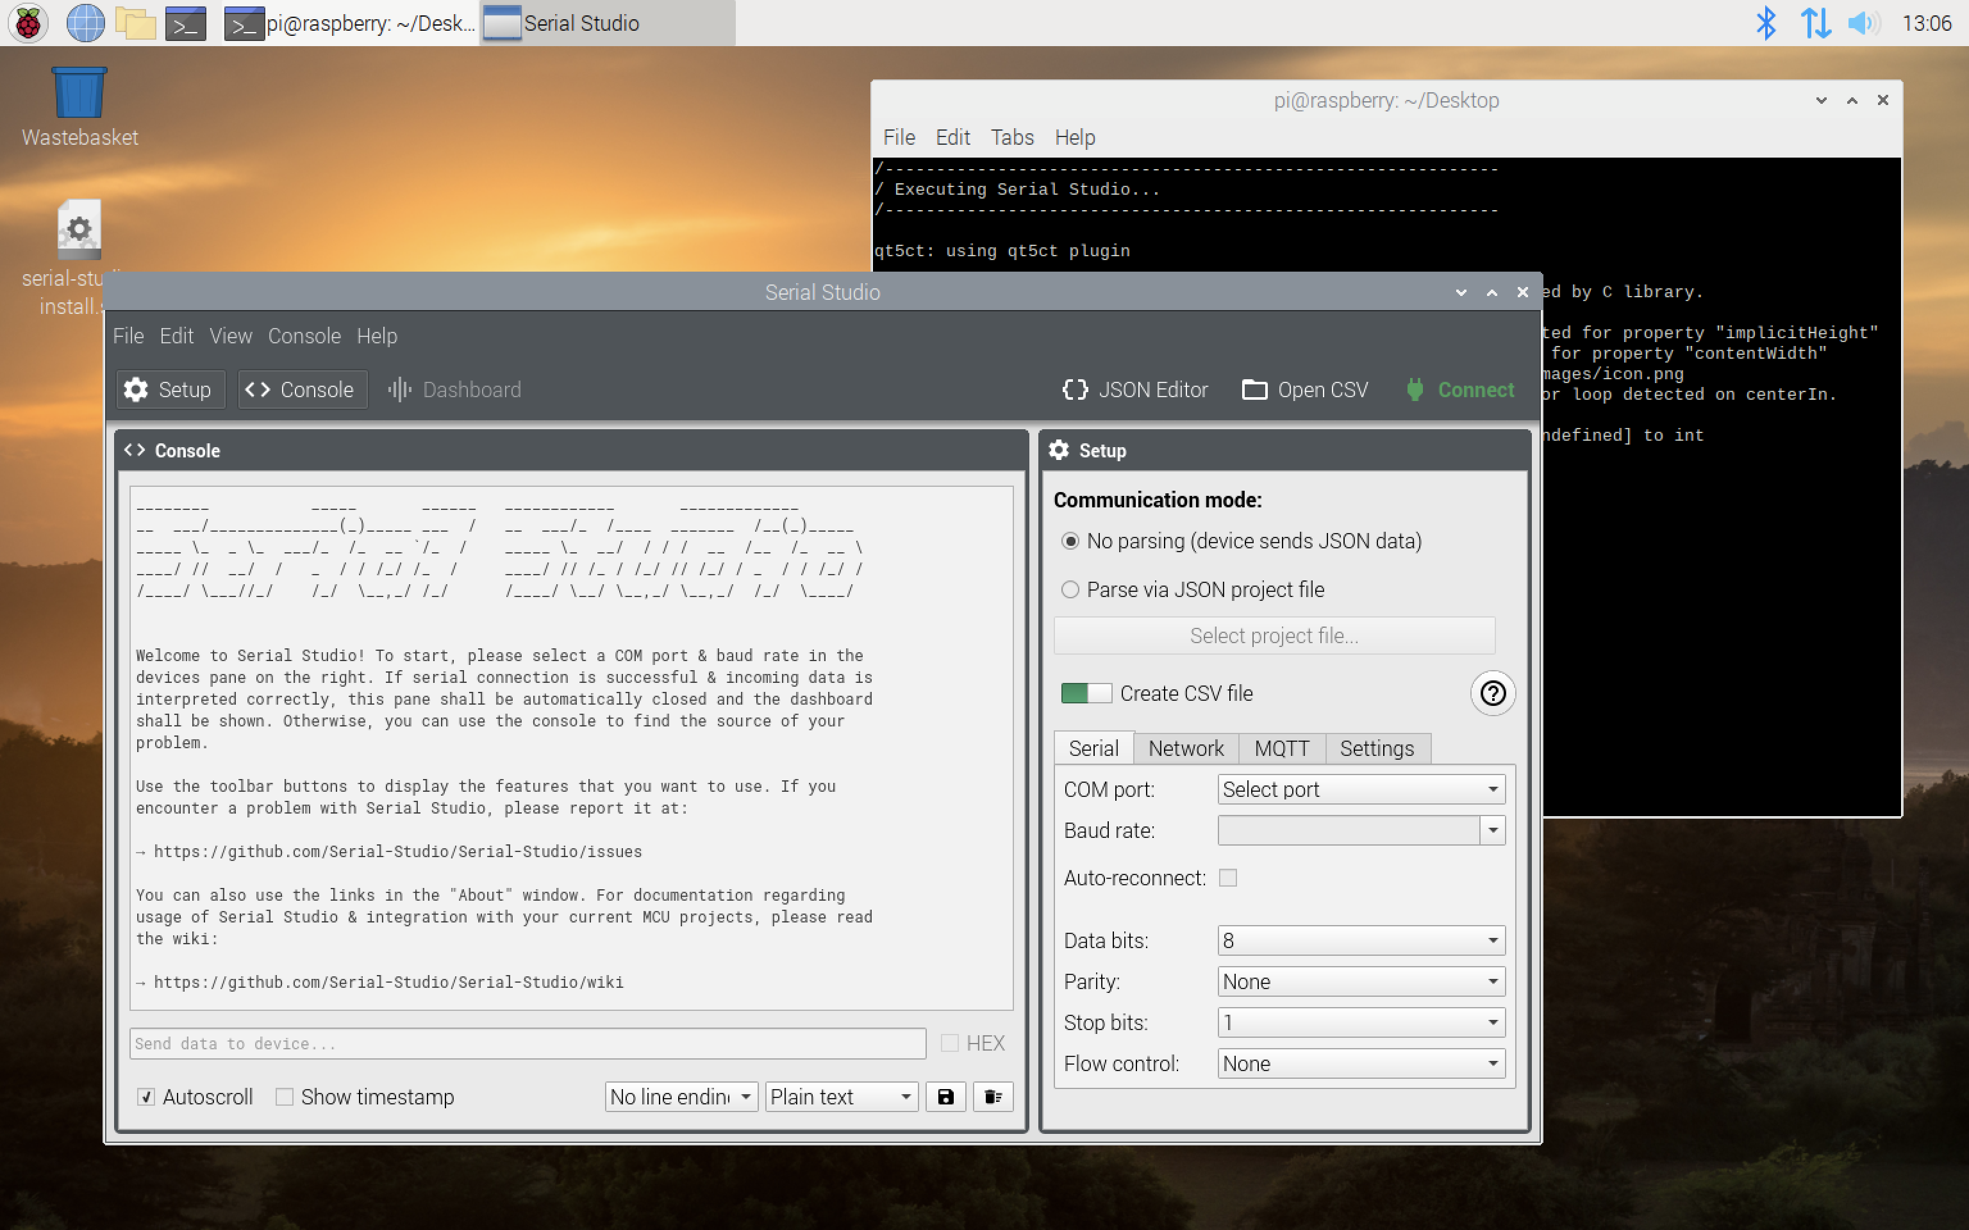Click the help question mark button

point(1492,693)
